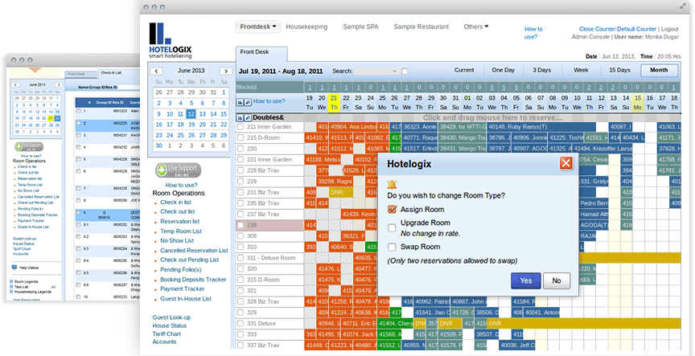The image size is (695, 356).
Task: Check the Swap Room option
Action: (x=392, y=247)
